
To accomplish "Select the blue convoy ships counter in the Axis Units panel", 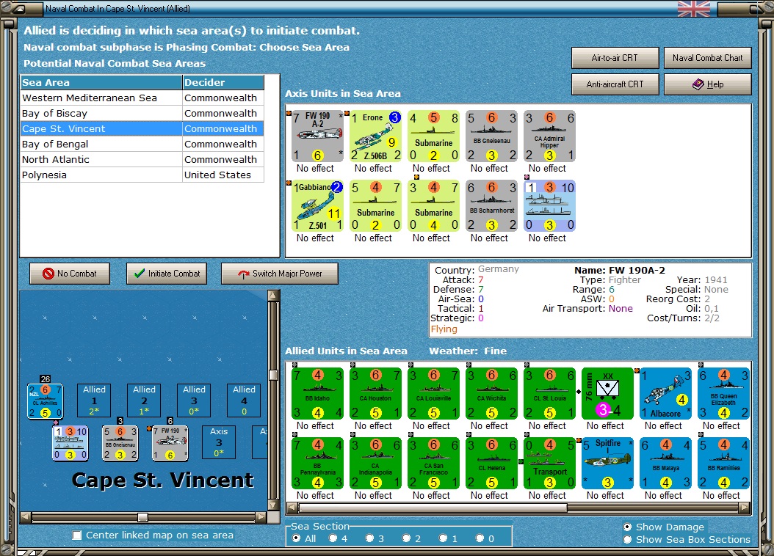I will click(549, 205).
